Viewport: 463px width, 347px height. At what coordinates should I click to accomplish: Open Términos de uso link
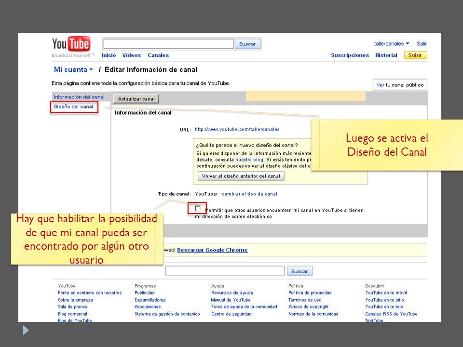[305, 300]
